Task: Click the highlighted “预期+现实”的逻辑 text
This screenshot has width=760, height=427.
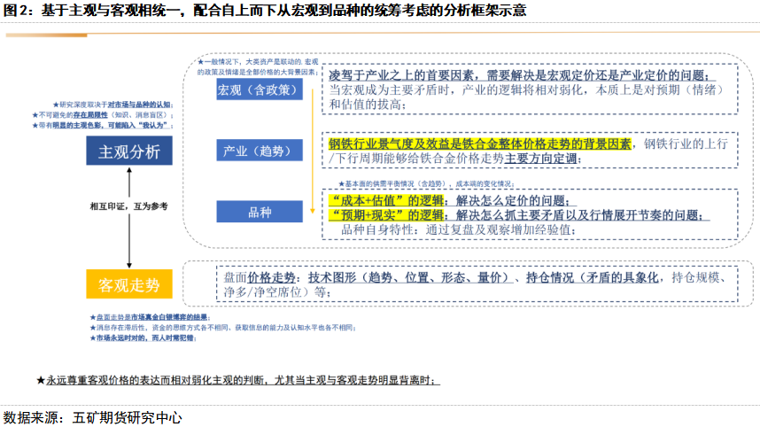Action: point(389,215)
